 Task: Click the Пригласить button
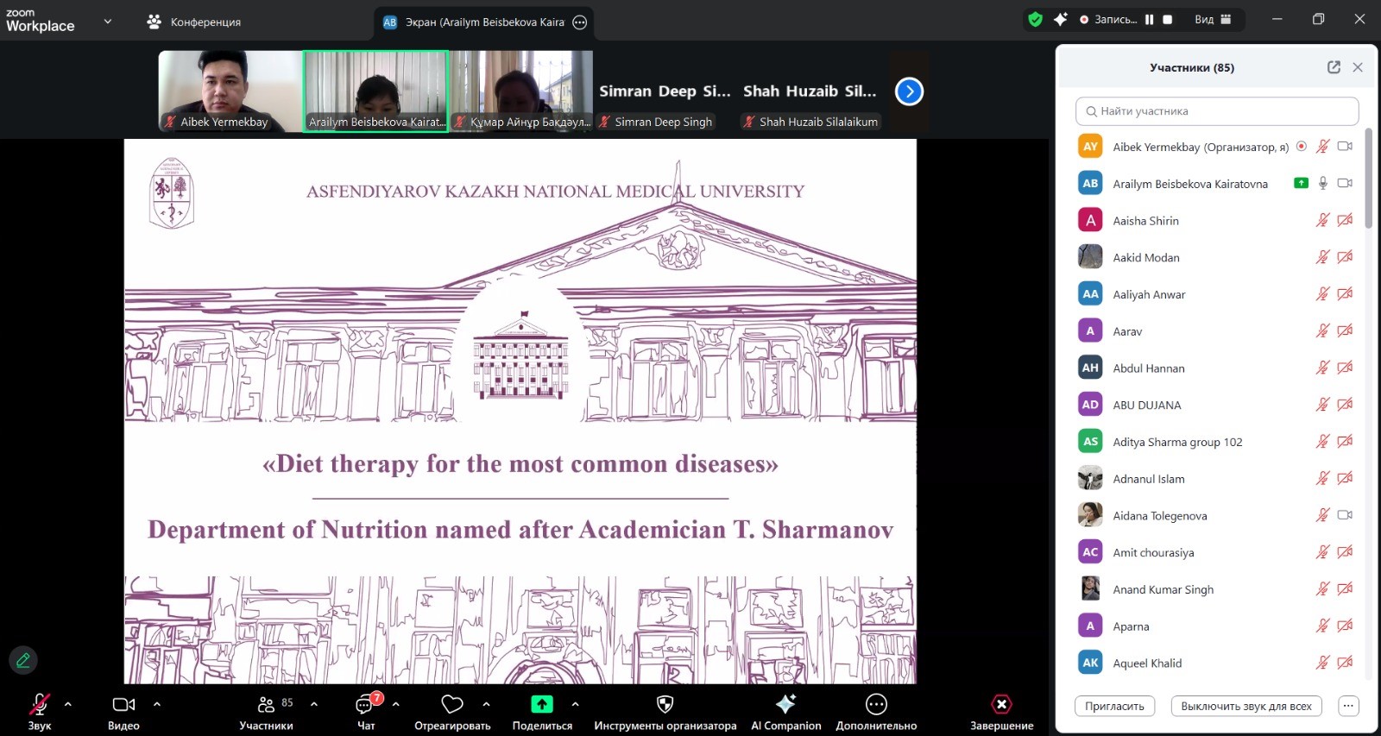(1114, 706)
